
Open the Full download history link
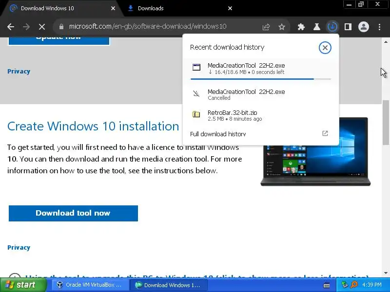coord(218,134)
